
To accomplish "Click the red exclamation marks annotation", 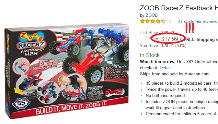I will [189, 28].
